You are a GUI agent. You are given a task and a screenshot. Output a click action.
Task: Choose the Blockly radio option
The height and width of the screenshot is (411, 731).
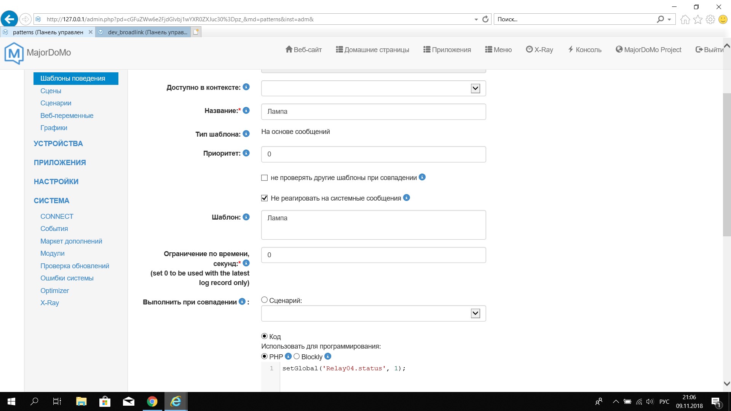click(297, 357)
